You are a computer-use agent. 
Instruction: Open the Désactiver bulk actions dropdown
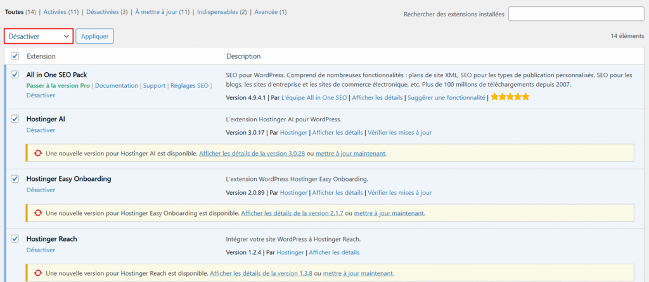tap(39, 36)
